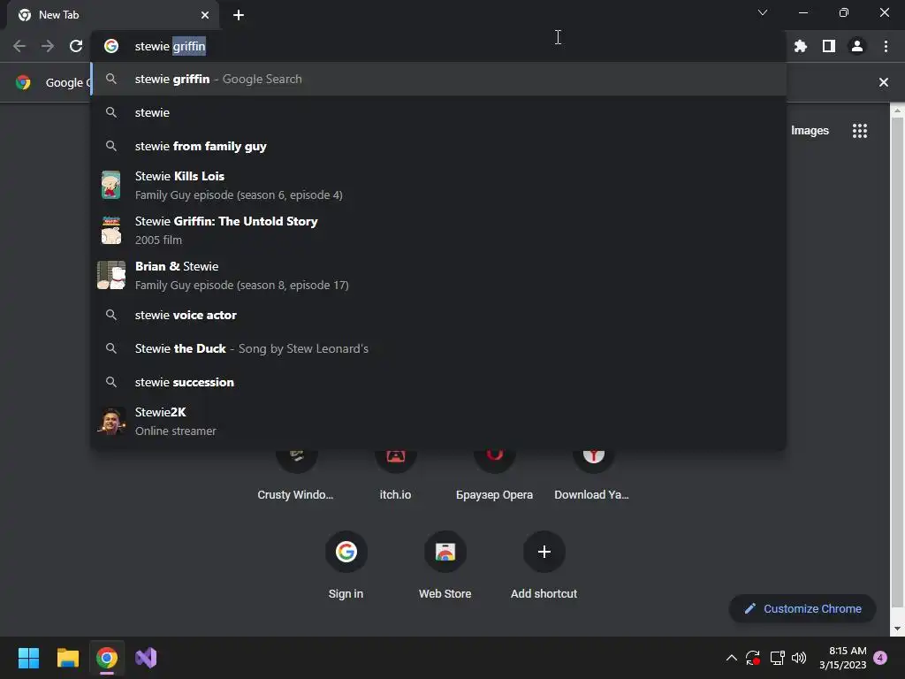Screen dimensions: 905x679
Task: Open the clock showing 8:15 AM
Action: tap(842, 658)
